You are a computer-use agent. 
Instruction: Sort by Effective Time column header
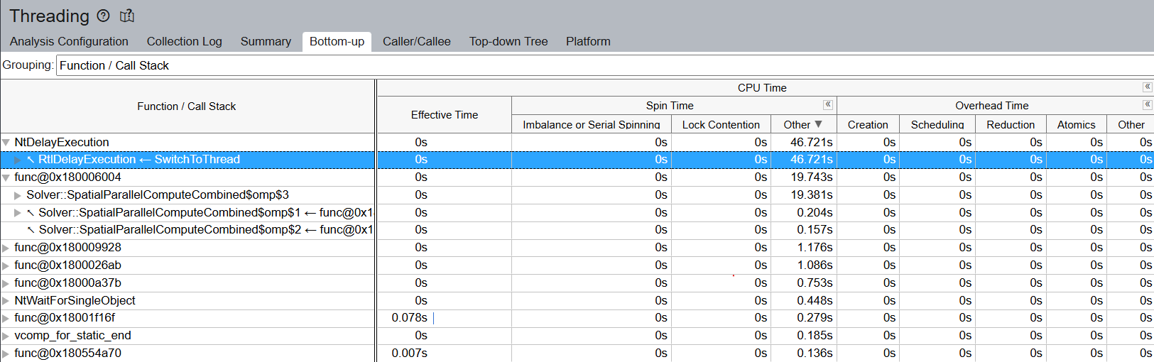[445, 115]
